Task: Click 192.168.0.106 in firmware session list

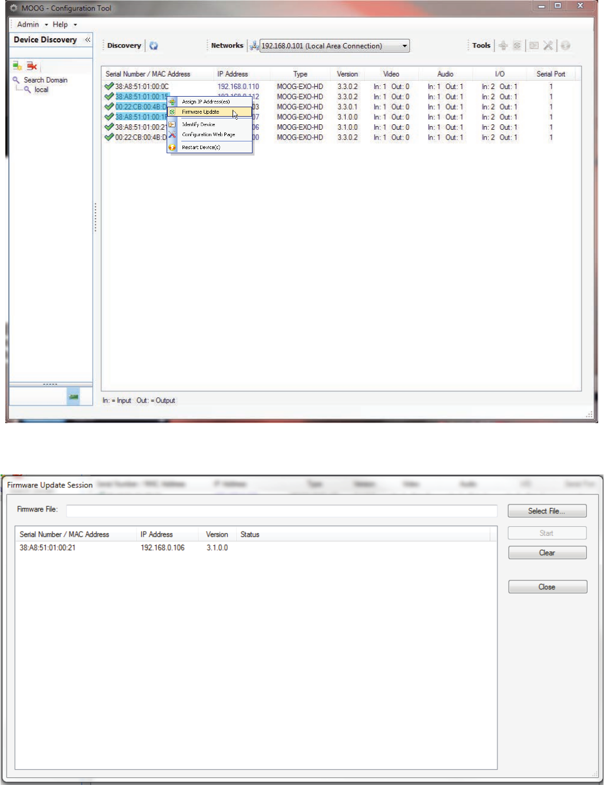Action: pyautogui.click(x=162, y=547)
